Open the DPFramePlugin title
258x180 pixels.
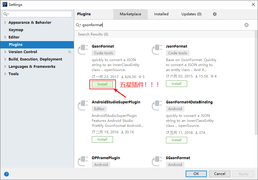pos(106,158)
